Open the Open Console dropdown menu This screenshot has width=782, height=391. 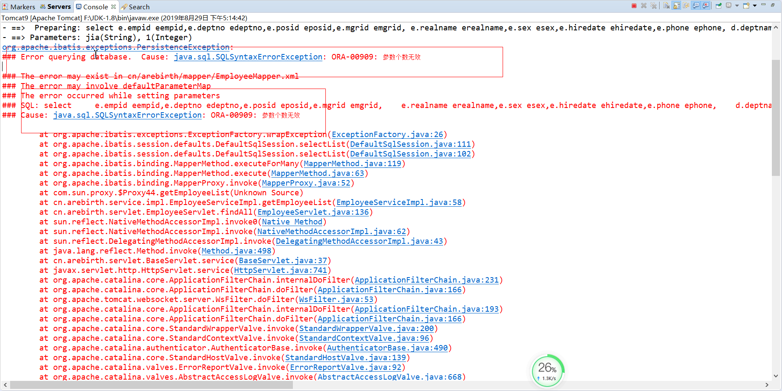click(755, 5)
